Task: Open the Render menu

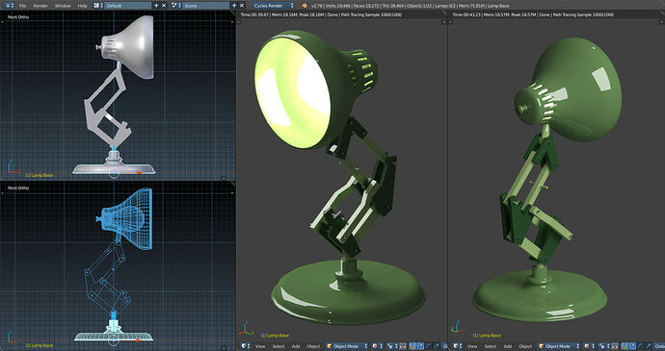Action: click(x=40, y=6)
